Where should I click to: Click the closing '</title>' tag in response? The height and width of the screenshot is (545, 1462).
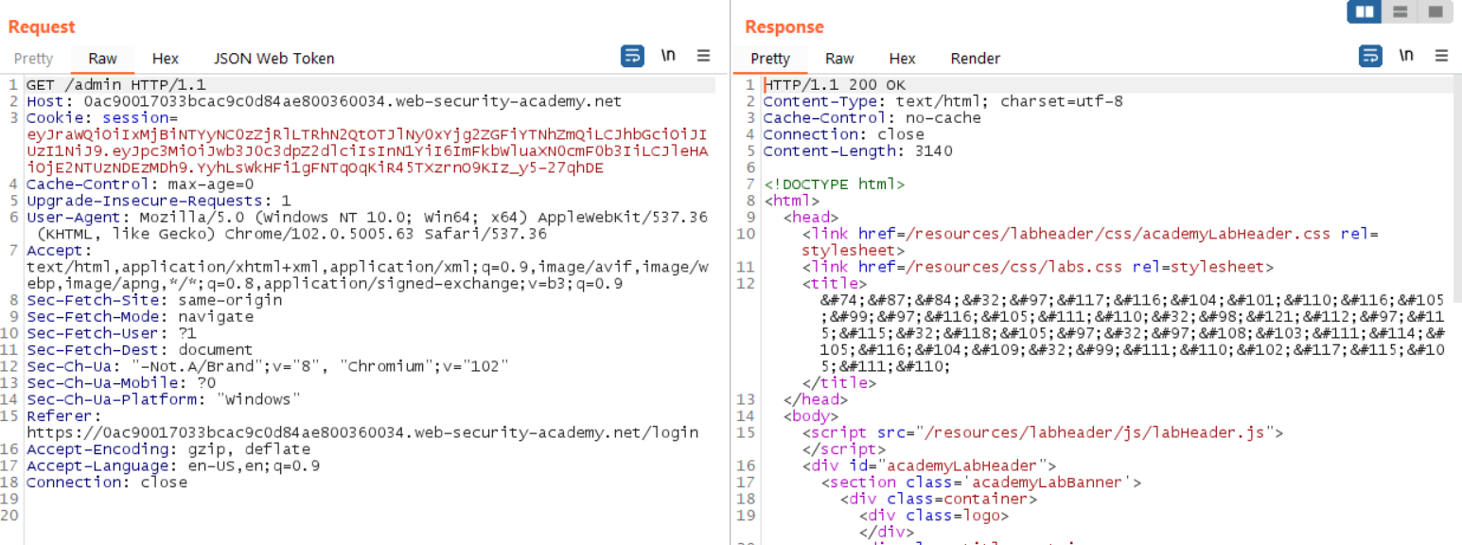838,383
